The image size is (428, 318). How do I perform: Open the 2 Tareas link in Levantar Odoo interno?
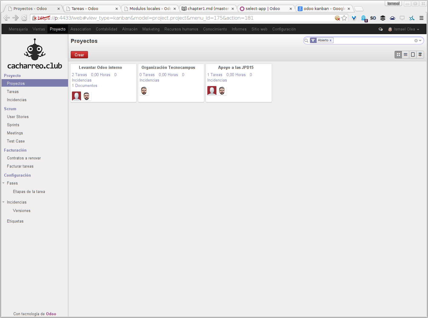(x=79, y=75)
